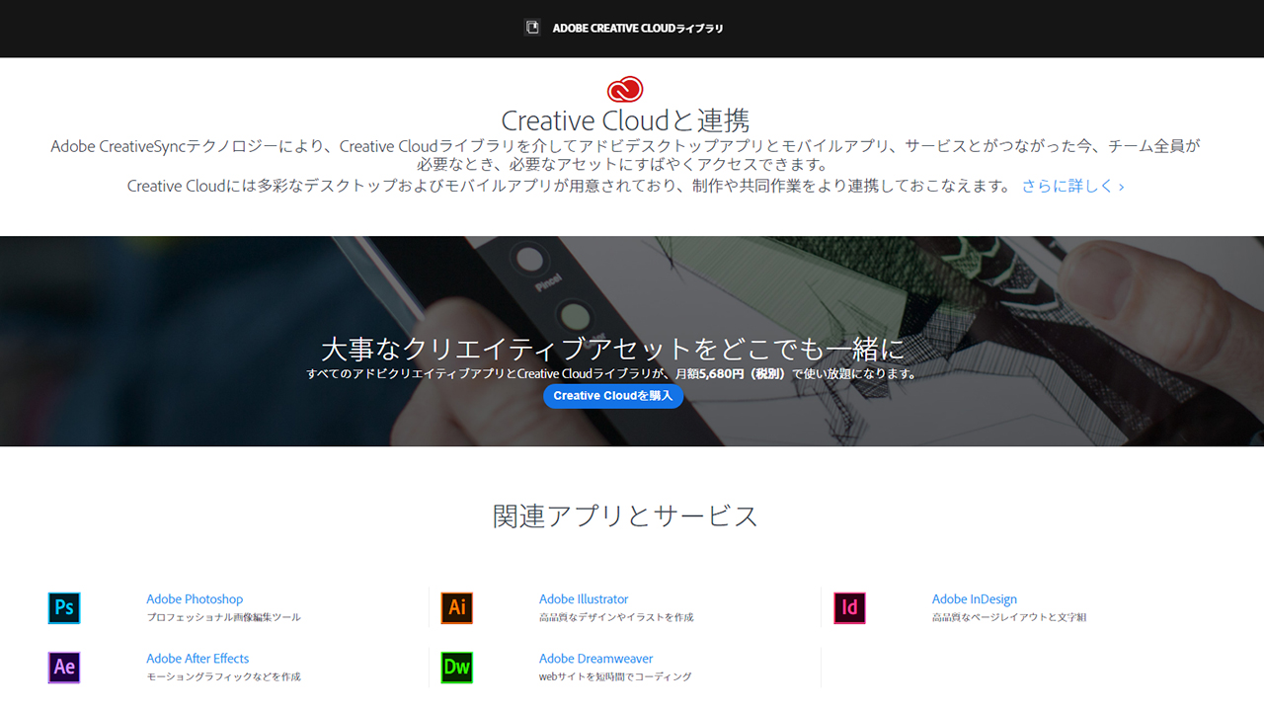This screenshot has height=711, width=1264.
Task: Click the webサイトを短時間でコーディング description
Action: coord(615,676)
